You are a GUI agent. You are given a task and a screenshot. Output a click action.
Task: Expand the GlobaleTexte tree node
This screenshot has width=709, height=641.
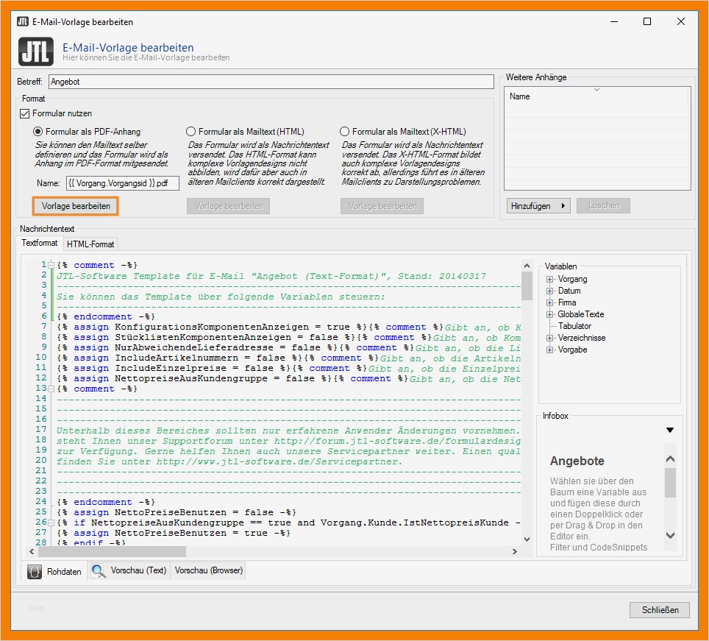[x=549, y=314]
